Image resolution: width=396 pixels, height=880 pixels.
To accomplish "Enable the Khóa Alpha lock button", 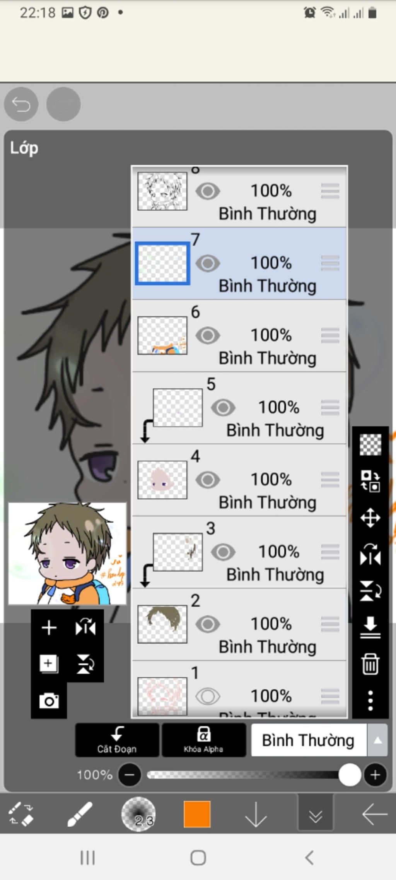I will [204, 740].
